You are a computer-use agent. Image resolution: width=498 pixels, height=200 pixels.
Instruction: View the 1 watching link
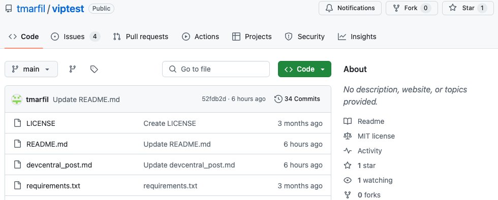point(368,180)
